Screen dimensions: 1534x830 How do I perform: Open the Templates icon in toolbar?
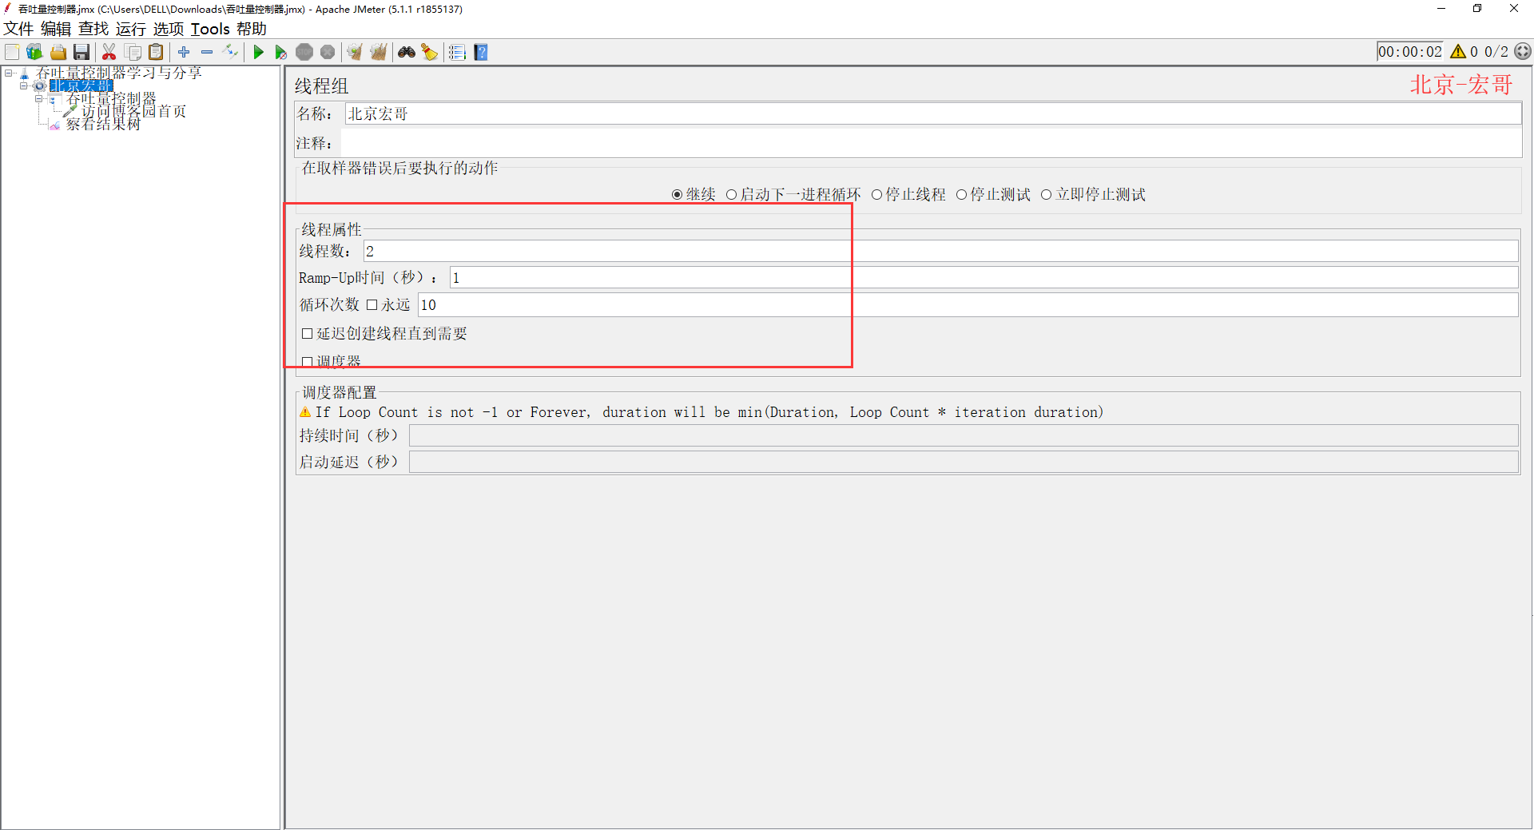click(34, 52)
